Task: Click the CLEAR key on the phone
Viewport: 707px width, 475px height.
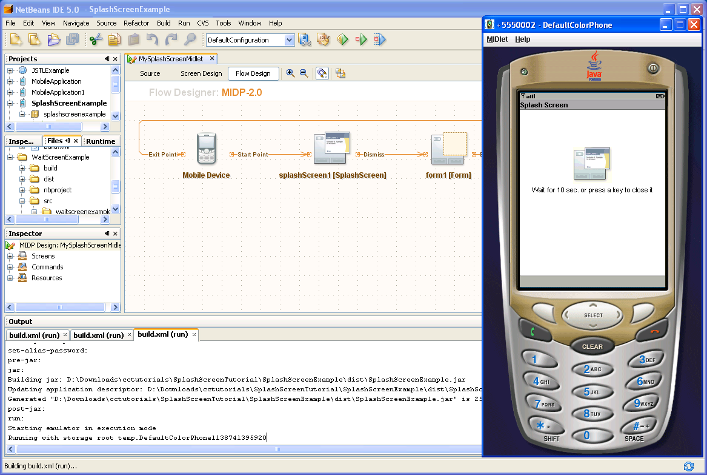Action: coord(592,347)
